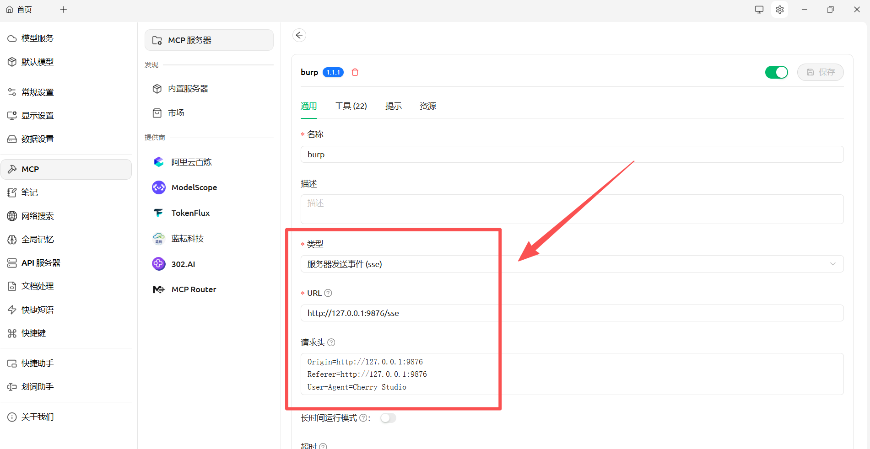Click the URL help question mark icon
This screenshot has width=870, height=449.
[x=328, y=293]
